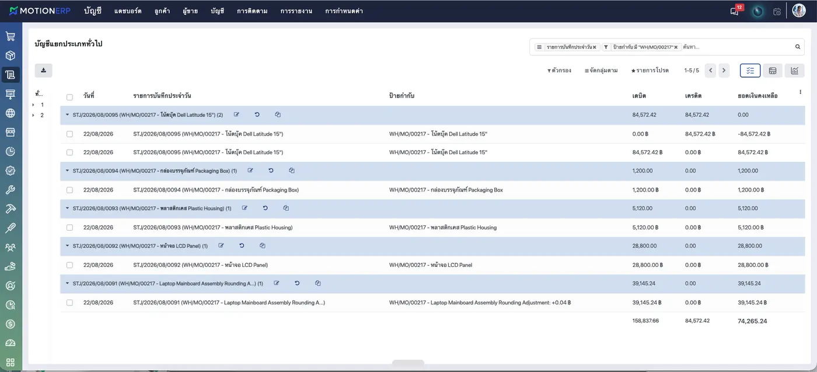This screenshot has height=372, width=817.
Task: Toggle the select-all header checkbox
Action: coord(69,97)
